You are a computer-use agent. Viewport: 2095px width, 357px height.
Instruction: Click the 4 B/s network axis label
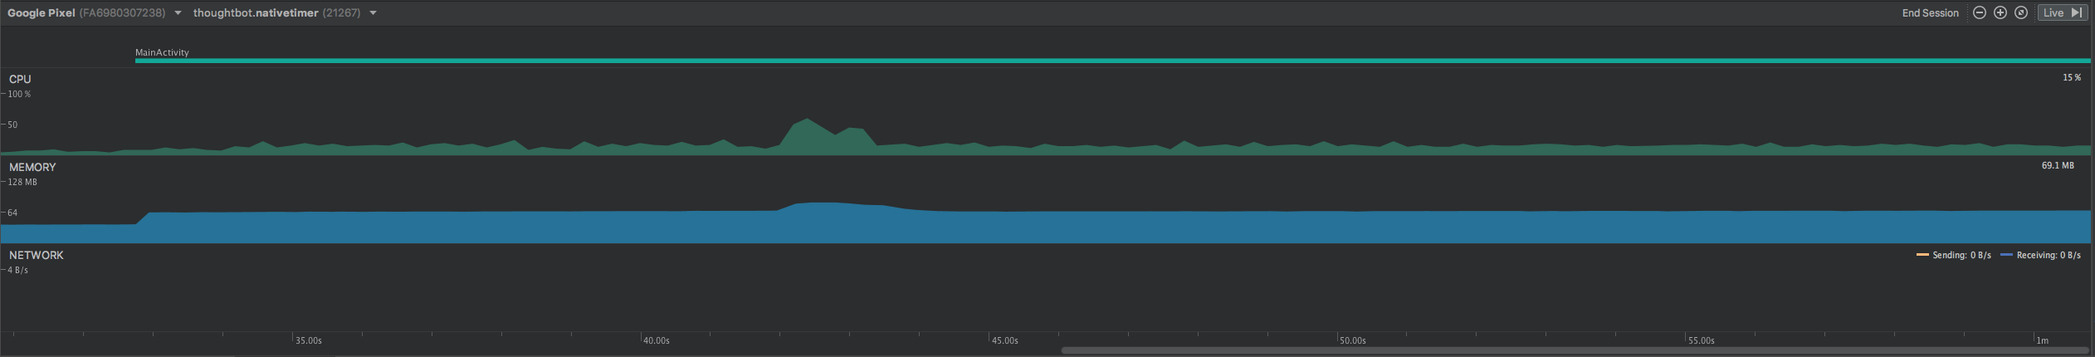tap(17, 270)
